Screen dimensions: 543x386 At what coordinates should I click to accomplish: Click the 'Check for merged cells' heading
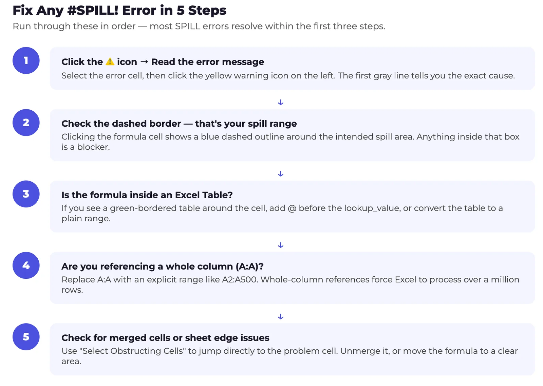(x=165, y=338)
